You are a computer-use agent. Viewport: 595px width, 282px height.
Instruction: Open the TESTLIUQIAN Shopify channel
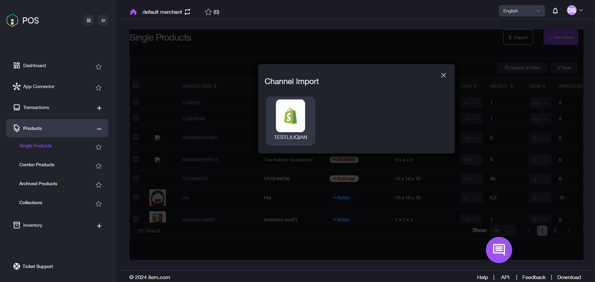coord(290,121)
